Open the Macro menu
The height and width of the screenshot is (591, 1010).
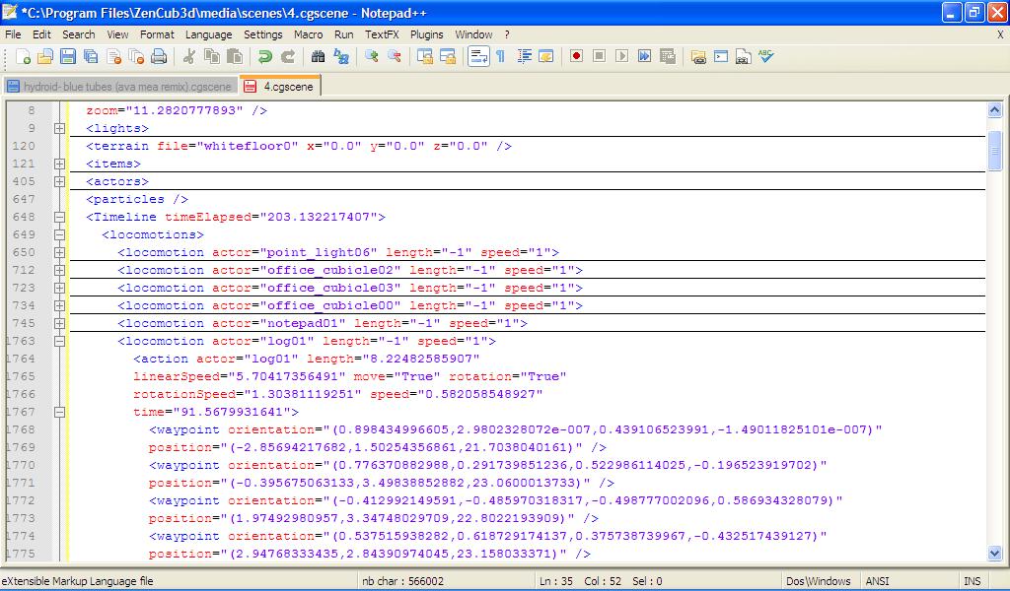pyautogui.click(x=309, y=33)
